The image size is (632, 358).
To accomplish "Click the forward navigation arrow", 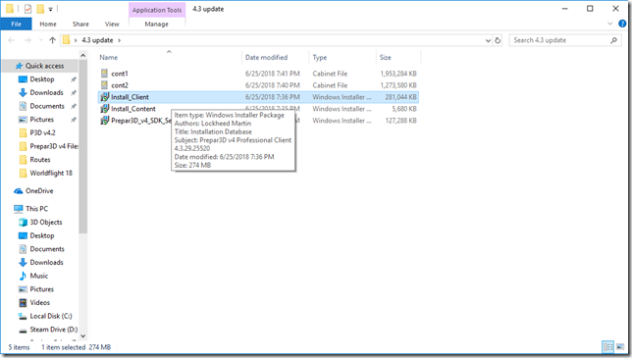I will click(x=27, y=40).
